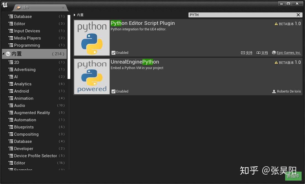This screenshot has height=184, width=305.
Task: Expand the 内置 breadcrumb arrow
Action: point(74,15)
